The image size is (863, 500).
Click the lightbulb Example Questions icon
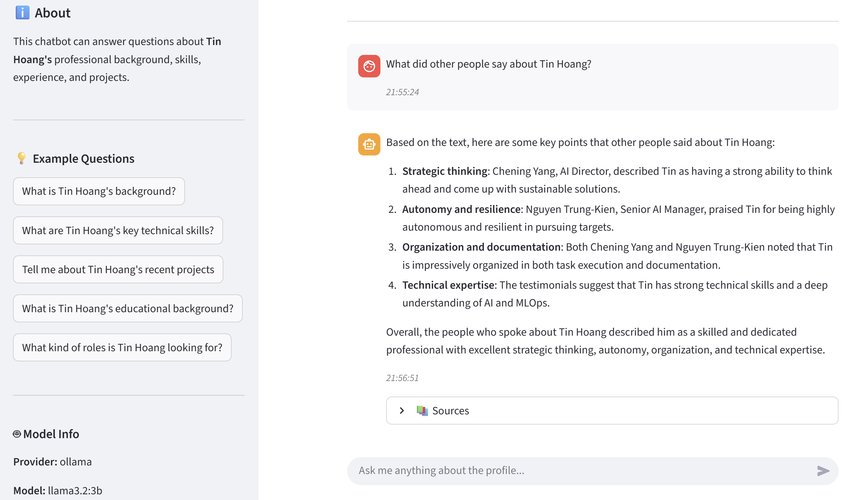click(22, 158)
